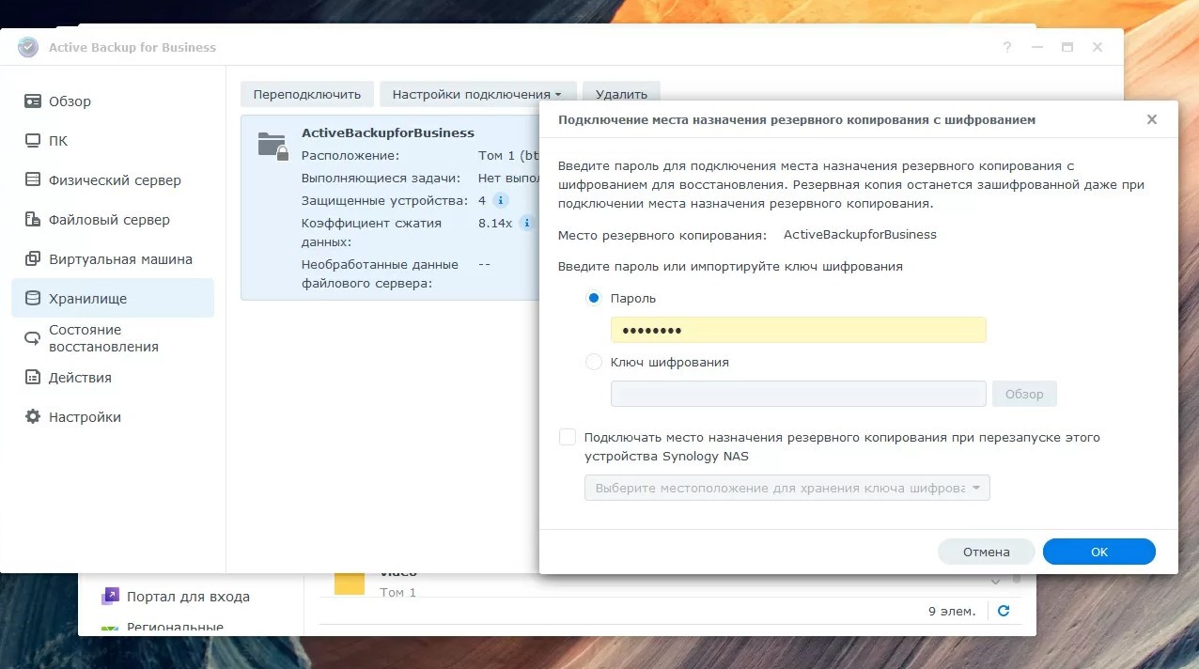Screen dimensions: 1199x669
Task: Click the Виртуальная машина sidebar icon
Action: click(33, 259)
